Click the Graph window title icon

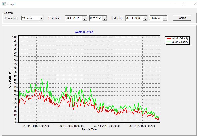pyautogui.click(x=4, y=4)
